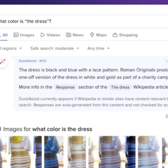This screenshot has height=168, width=168.
Task: Click the 'DuckAssist currently appears' disclaimer text
Action: pyautogui.click(x=93, y=102)
